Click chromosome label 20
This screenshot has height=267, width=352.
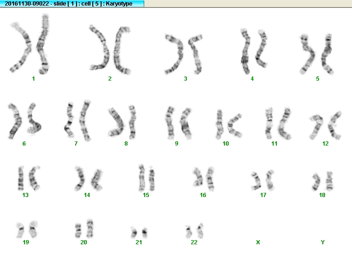pyautogui.click(x=83, y=242)
